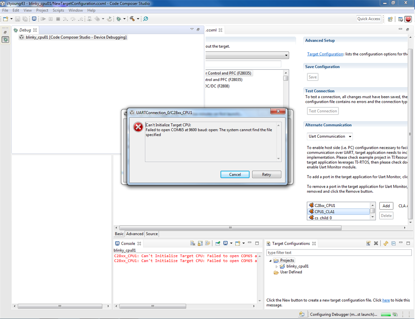Click the Delete X icon in Target Configurations
Screen dimensions: 415x319
point(376,243)
